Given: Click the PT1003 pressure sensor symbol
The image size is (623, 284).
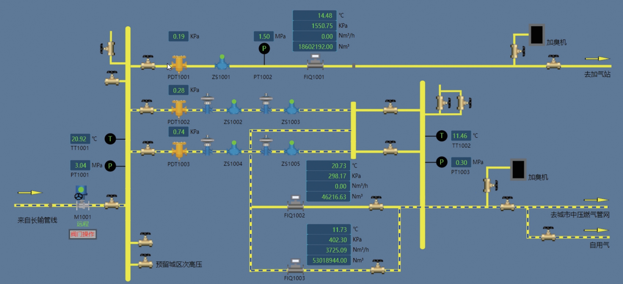Looking at the screenshot, I should (442, 162).
